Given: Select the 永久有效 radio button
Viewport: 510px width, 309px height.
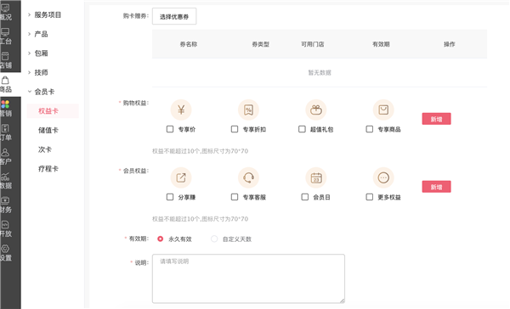Looking at the screenshot, I should (x=160, y=239).
